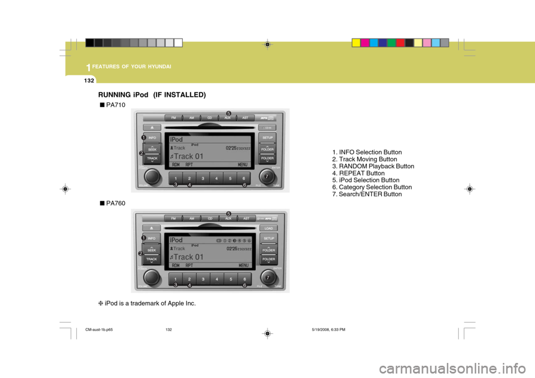
Task: Click the MENU label on the PA710 display
Action: click(x=242, y=164)
